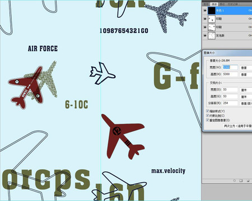Open the resolution unit dropdown
This screenshot has width=252, height=201.
click(246, 103)
